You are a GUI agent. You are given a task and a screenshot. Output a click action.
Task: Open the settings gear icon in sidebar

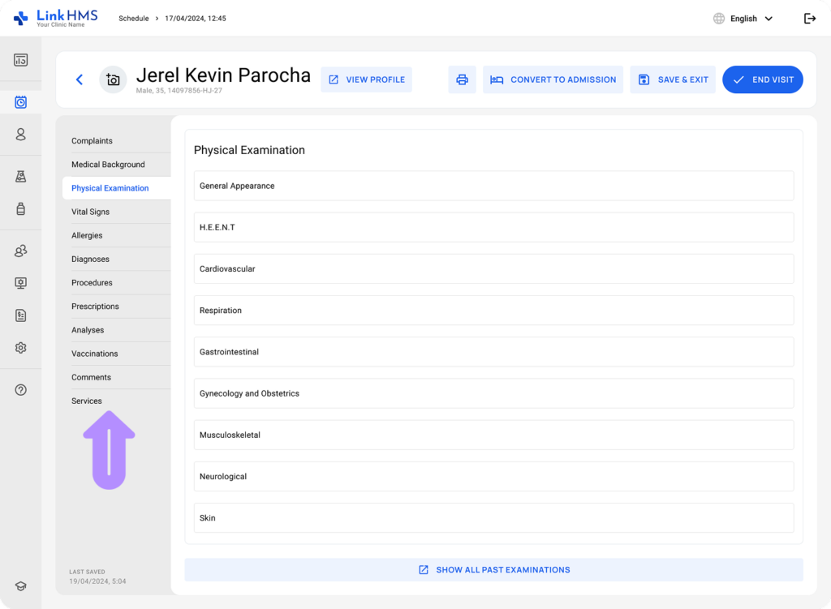[x=21, y=348]
